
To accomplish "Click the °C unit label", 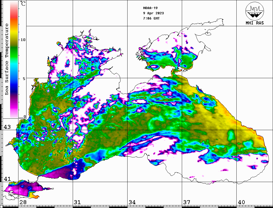I will (x=23, y=3).
